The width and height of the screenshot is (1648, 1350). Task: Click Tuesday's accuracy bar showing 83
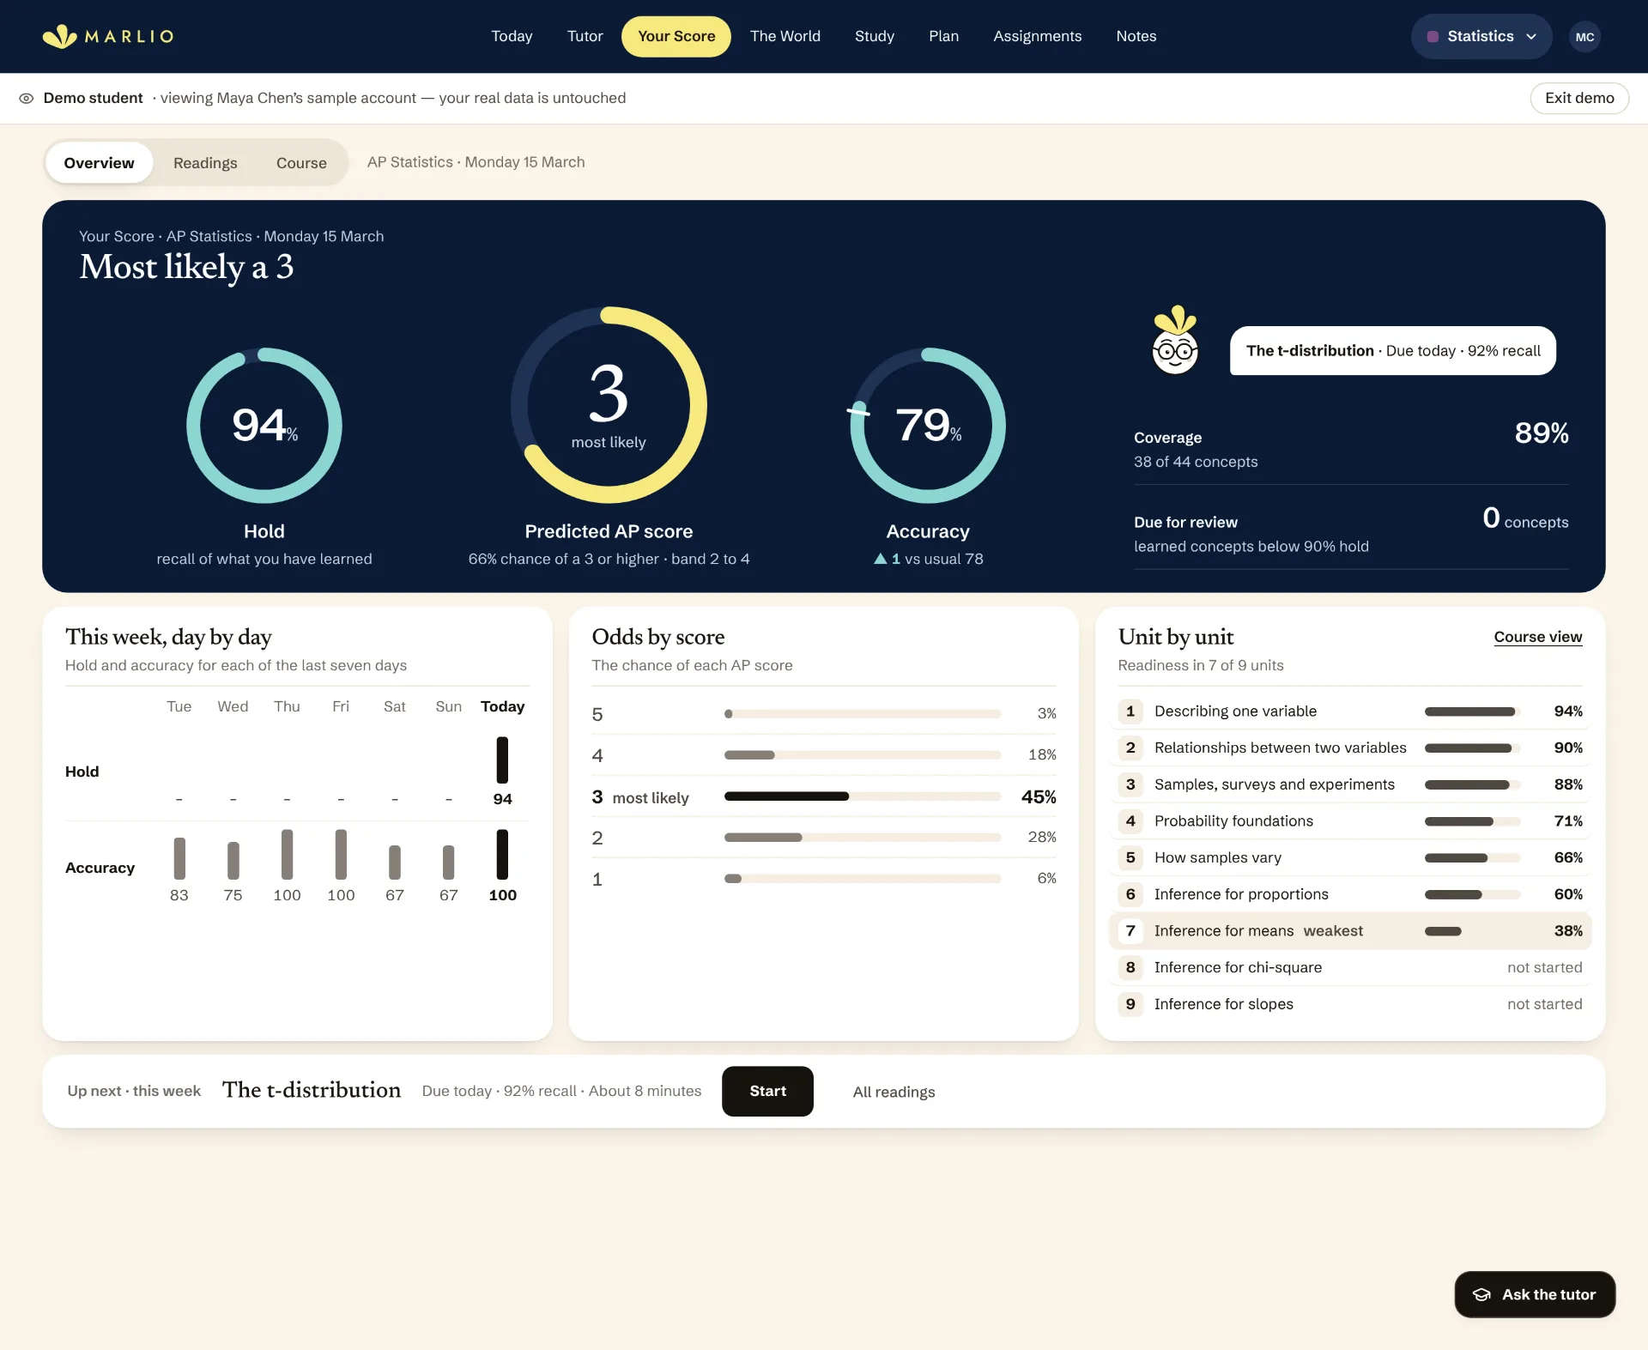click(x=179, y=858)
